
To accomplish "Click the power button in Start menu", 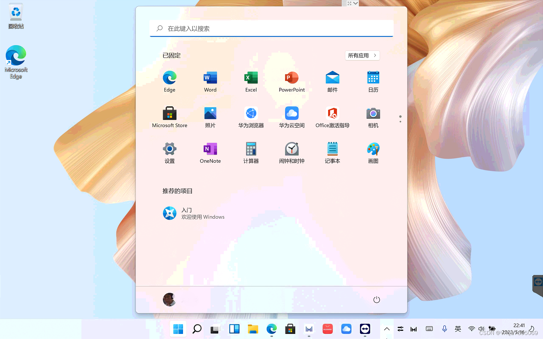I will coord(377,300).
